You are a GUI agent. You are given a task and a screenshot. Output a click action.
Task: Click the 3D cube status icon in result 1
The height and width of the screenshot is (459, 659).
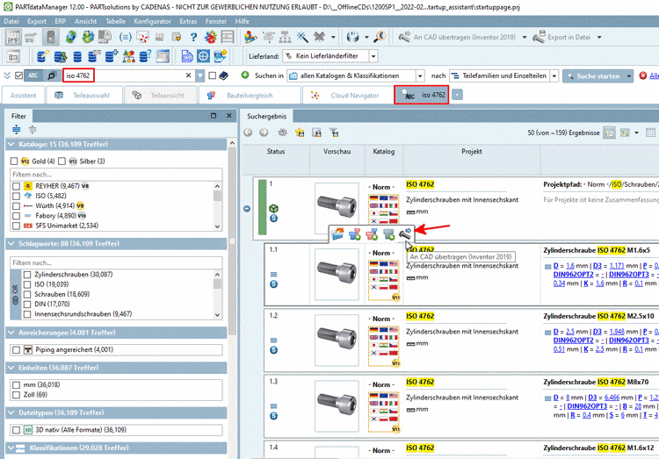[273, 208]
